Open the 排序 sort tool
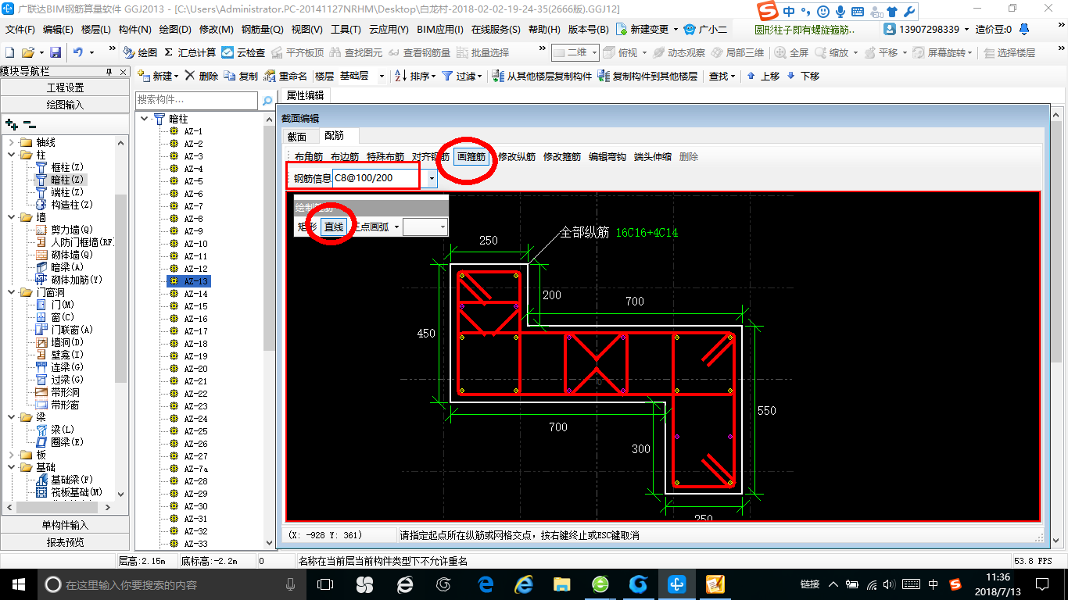 pos(415,76)
